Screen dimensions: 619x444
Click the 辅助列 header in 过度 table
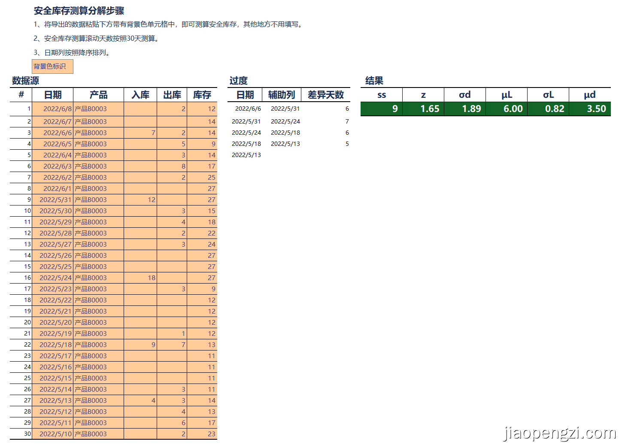tap(282, 95)
